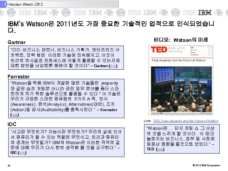
Task: Click the Forrester quote box
Action: pyautogui.click(x=66, y=98)
